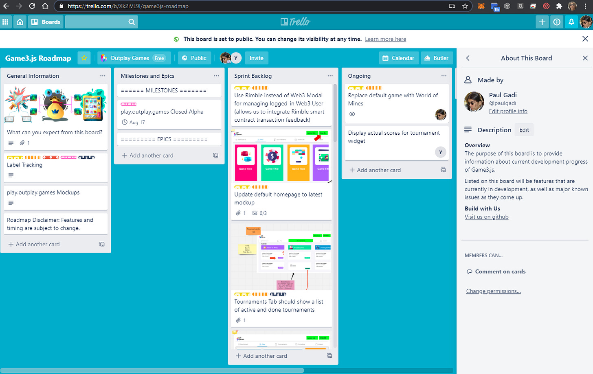
Task: Open Change permissions link
Action: pyautogui.click(x=493, y=291)
